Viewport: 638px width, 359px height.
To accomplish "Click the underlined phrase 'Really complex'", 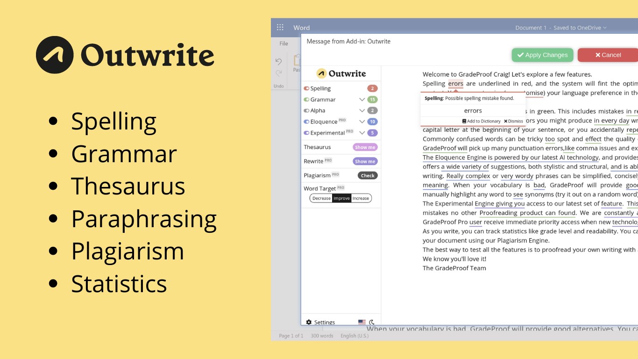I will click(x=468, y=176).
